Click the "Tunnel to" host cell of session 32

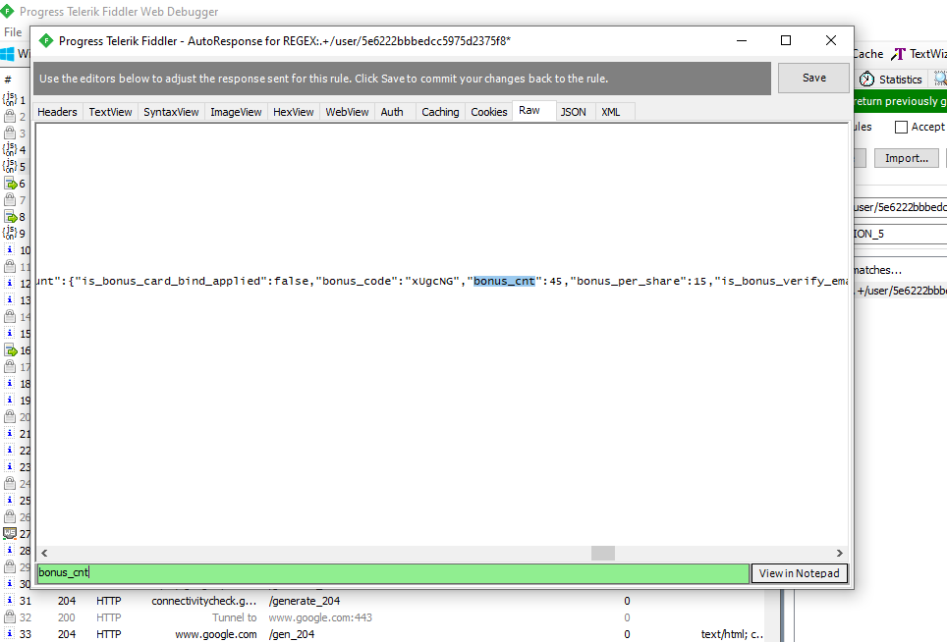coord(235,617)
